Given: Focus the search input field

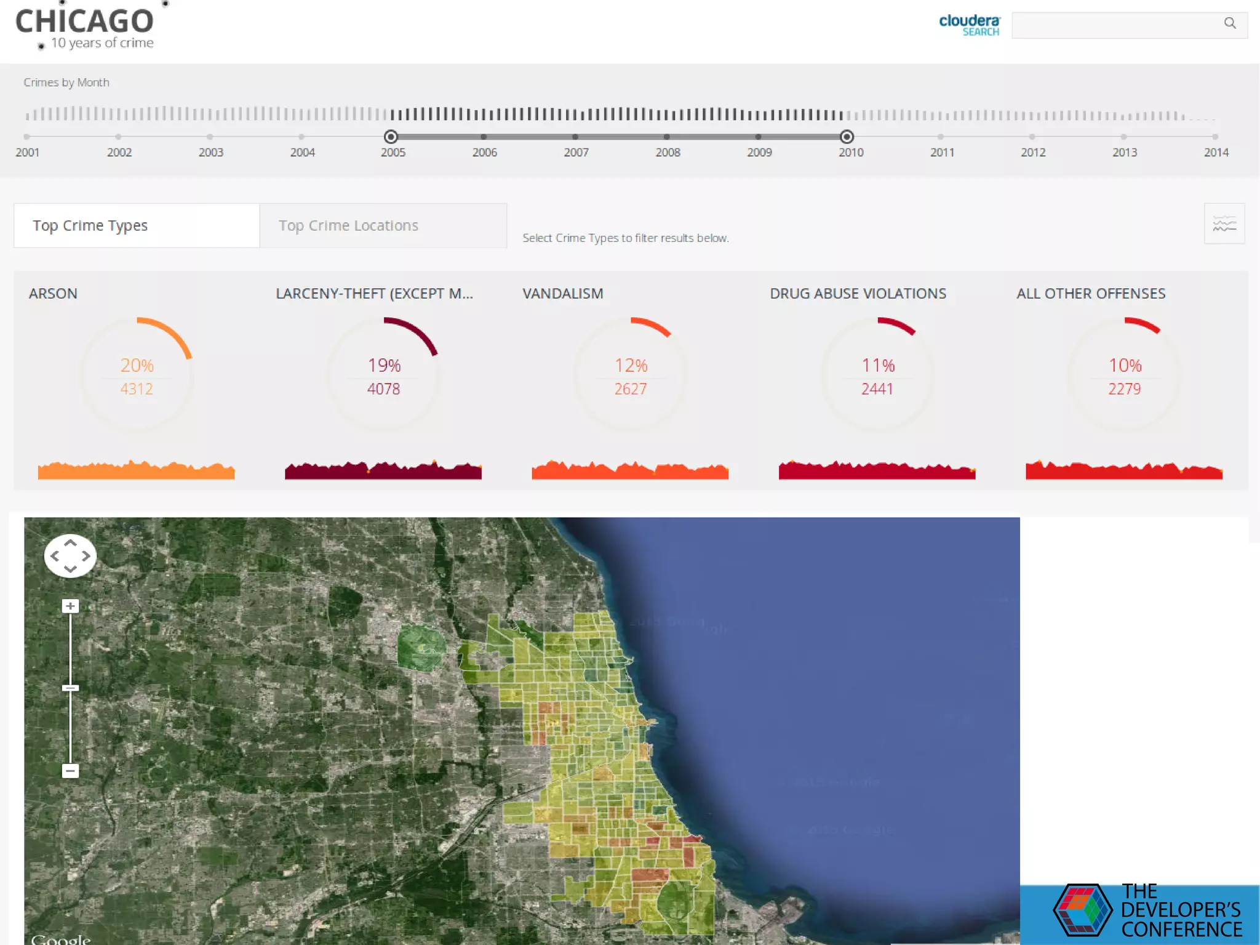Looking at the screenshot, I should (1115, 25).
